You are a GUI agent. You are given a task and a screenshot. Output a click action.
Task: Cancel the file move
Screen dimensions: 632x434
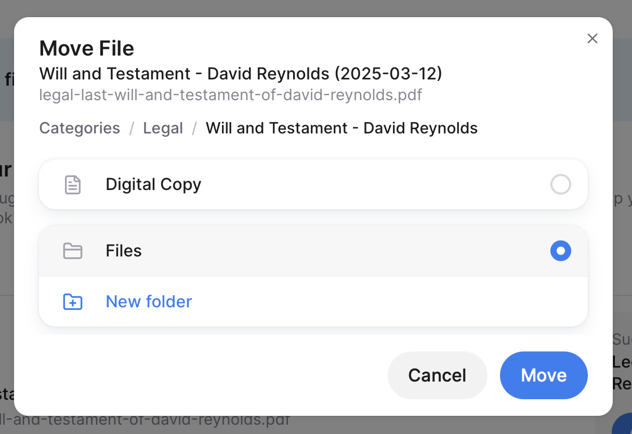(x=437, y=375)
